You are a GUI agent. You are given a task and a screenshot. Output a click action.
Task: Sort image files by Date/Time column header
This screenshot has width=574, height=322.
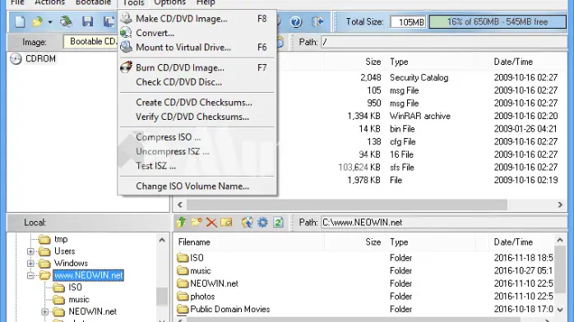521,62
